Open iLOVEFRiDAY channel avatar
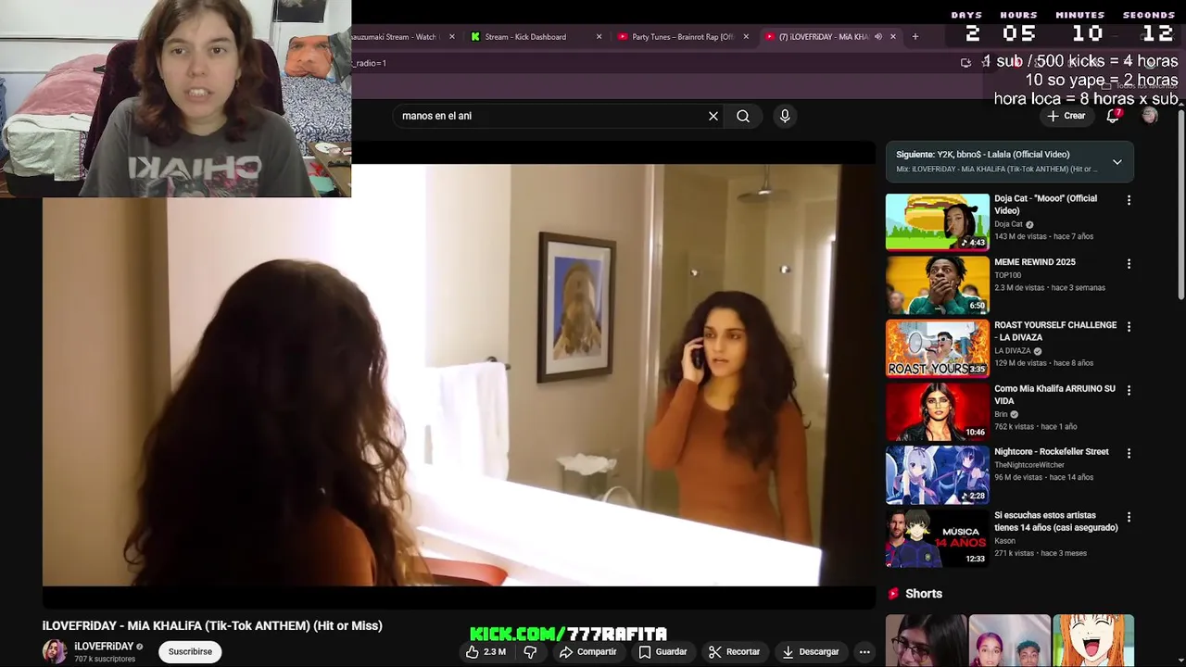Screen dimensions: 1186x667 (55, 651)
